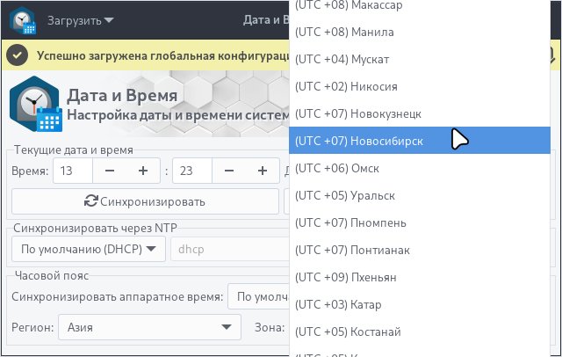Image resolution: width=562 pixels, height=357 pixels.
Task: Open the hardware clock sync dropdown По умолч
Action: 258,296
